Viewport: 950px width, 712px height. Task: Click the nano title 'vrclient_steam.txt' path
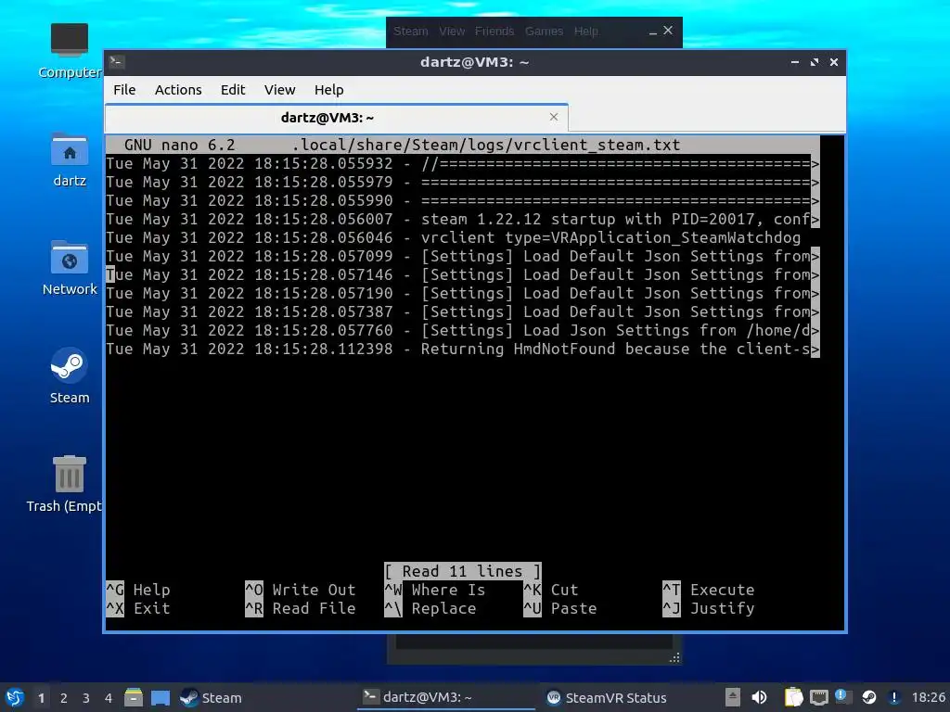(x=486, y=145)
